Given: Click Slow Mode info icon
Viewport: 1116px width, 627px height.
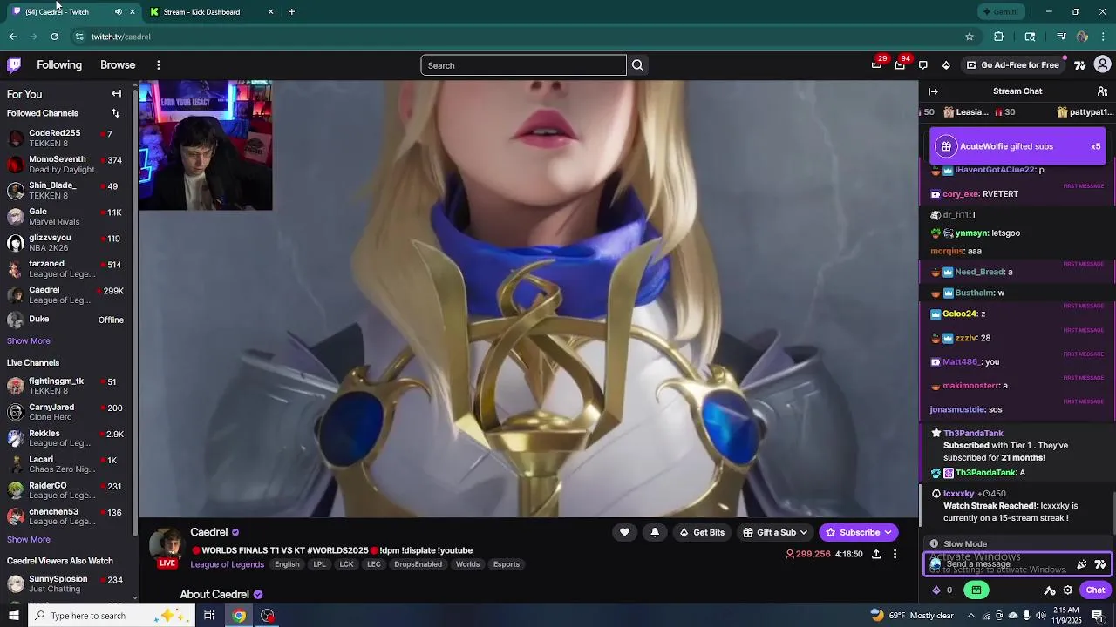Looking at the screenshot, I should click(934, 543).
